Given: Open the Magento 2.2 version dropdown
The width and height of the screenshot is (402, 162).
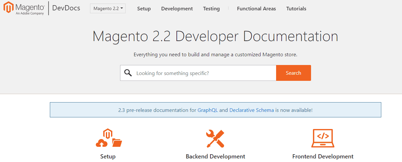Looking at the screenshot, I should click(108, 9).
